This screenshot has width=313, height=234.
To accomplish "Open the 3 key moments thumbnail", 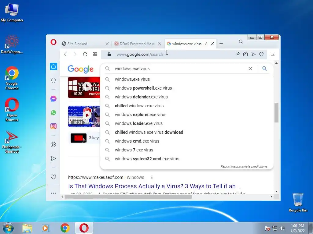I will point(79,138).
